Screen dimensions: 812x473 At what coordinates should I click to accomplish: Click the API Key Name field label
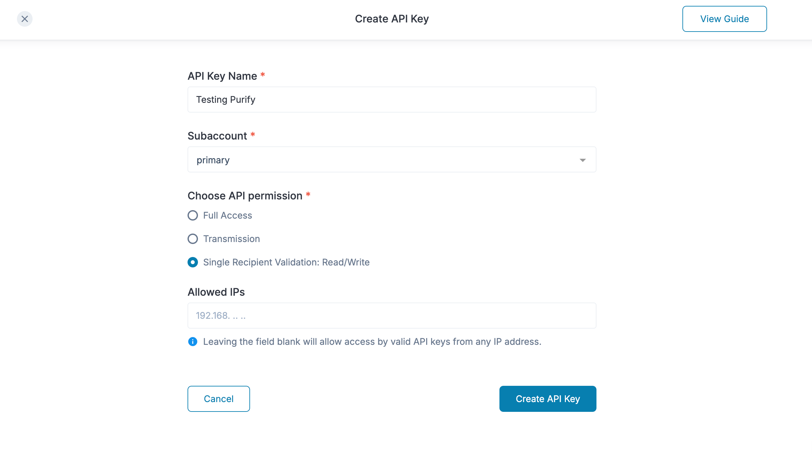[x=222, y=76]
